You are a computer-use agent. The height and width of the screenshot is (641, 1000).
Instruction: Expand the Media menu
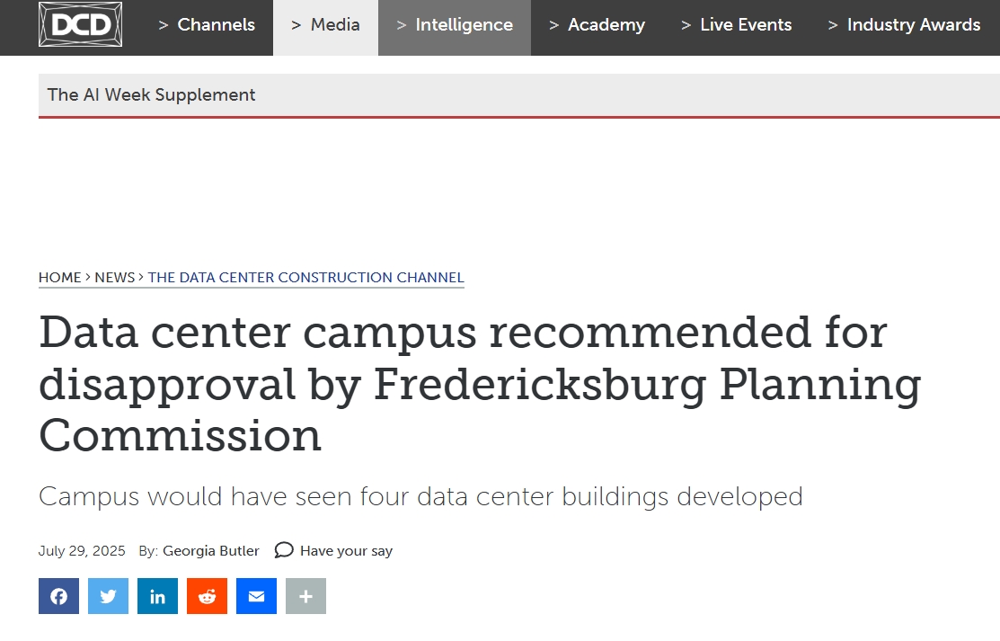tap(326, 25)
